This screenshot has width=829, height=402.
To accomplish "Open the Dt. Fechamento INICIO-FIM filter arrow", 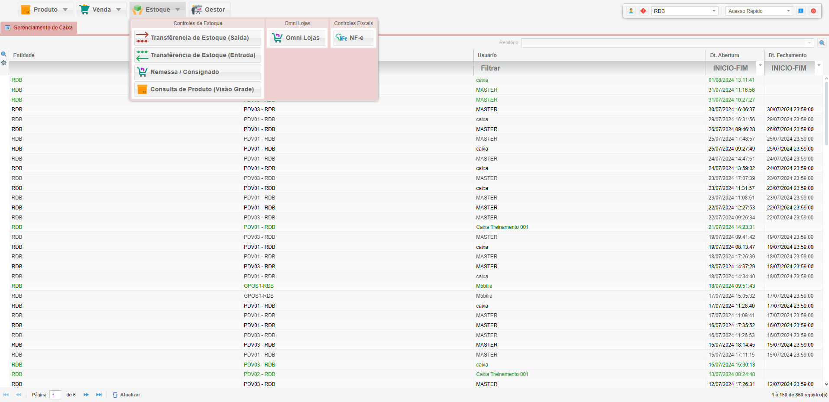I will coord(819,65).
